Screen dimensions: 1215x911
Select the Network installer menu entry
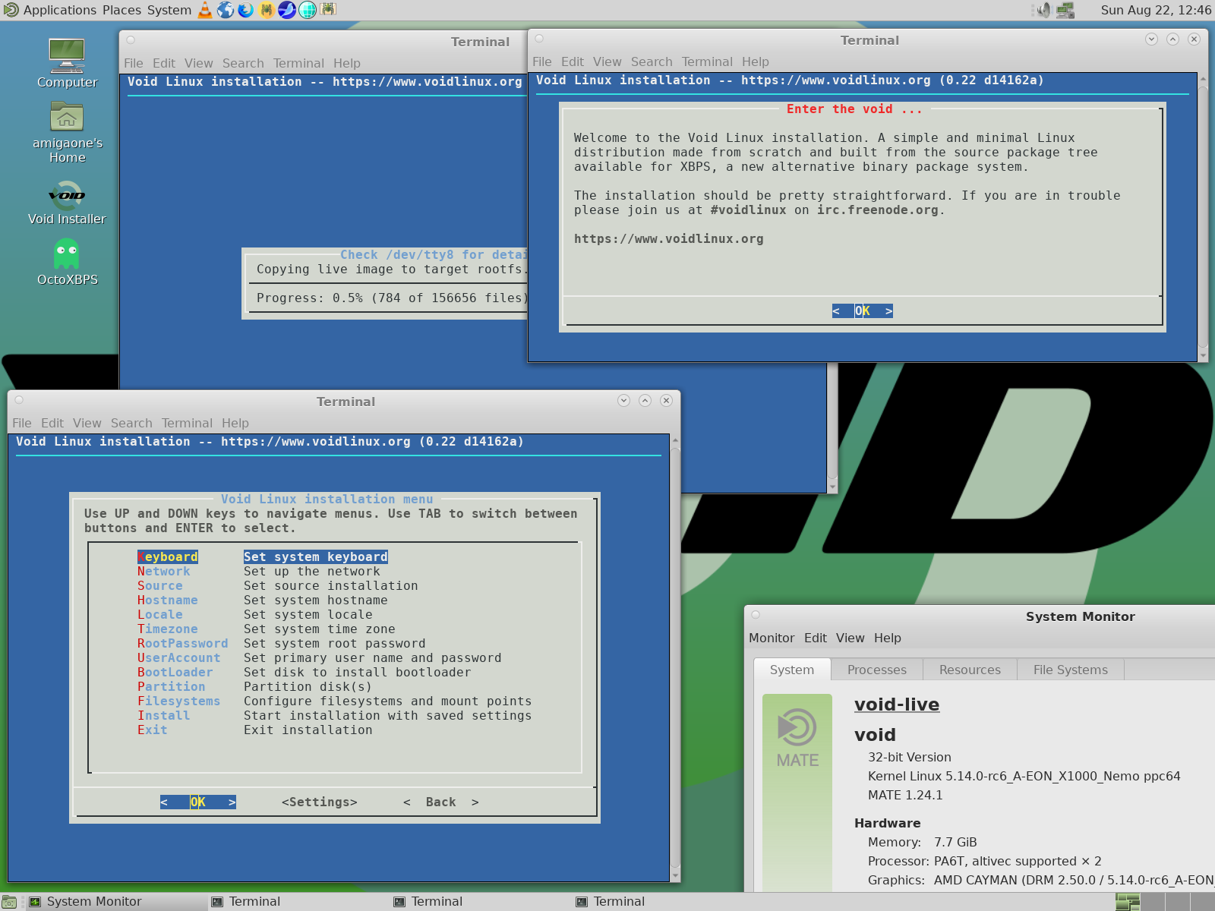[259, 571]
